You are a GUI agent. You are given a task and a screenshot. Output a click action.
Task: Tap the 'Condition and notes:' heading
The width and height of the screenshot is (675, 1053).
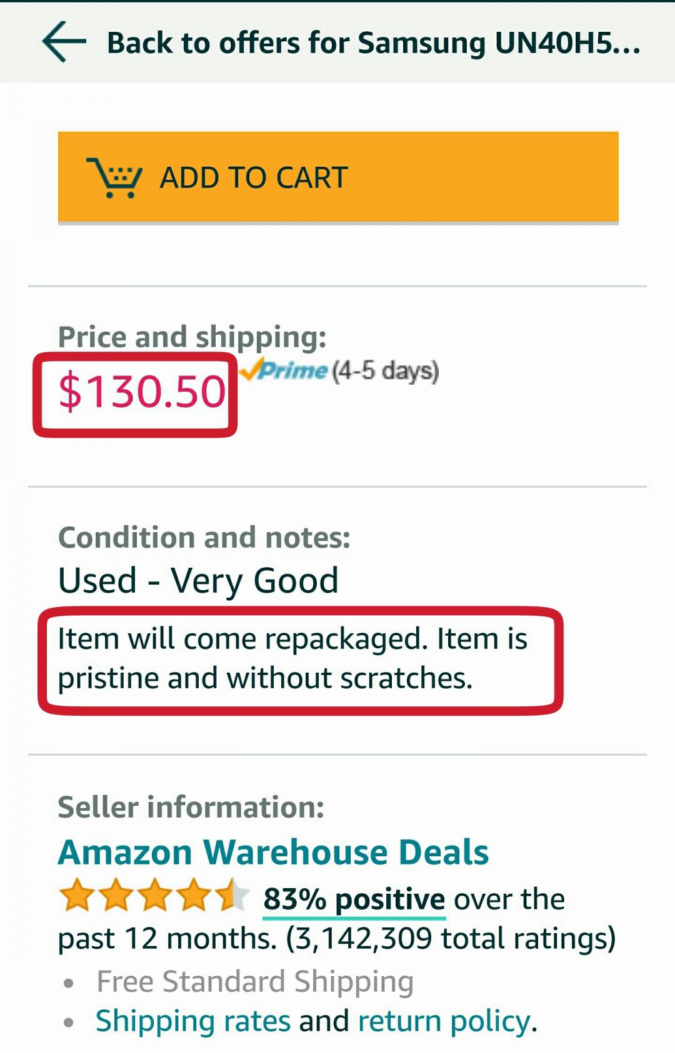pyautogui.click(x=204, y=537)
